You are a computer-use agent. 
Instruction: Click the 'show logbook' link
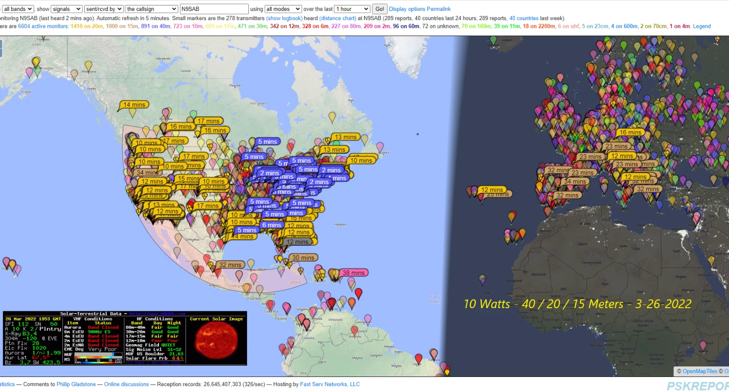tap(284, 18)
